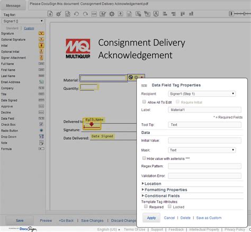Viewport: 251px width, 232px height.
Task: Select the Optional Initial tag icon
Action: coord(41,51)
